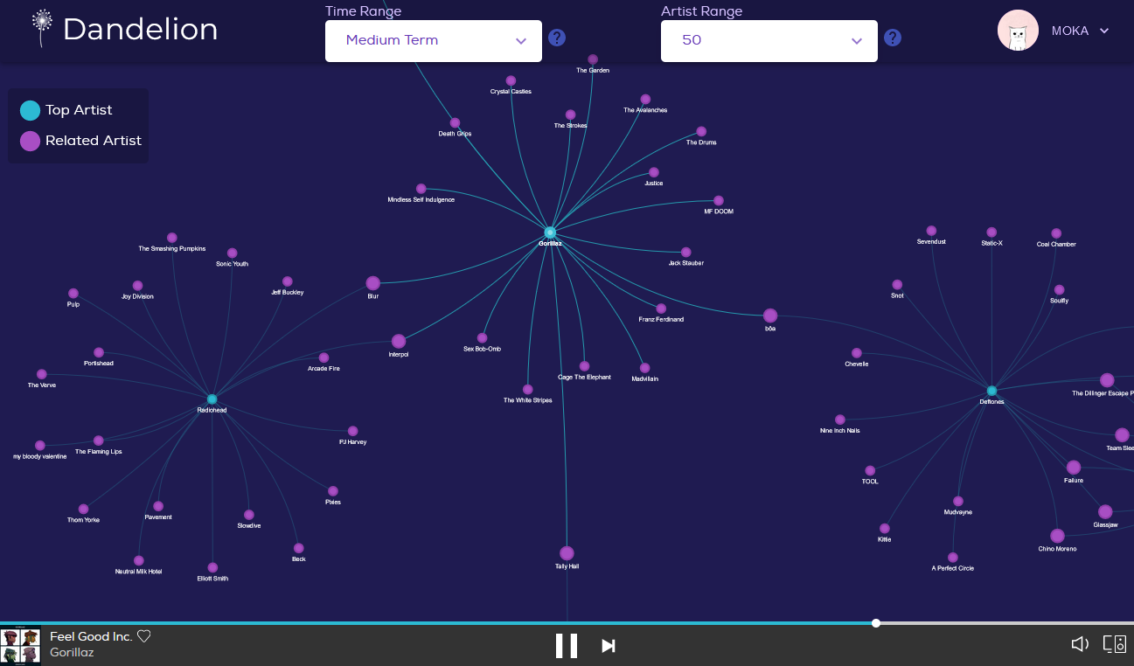Click the Thom Yorke artist node

[84, 509]
